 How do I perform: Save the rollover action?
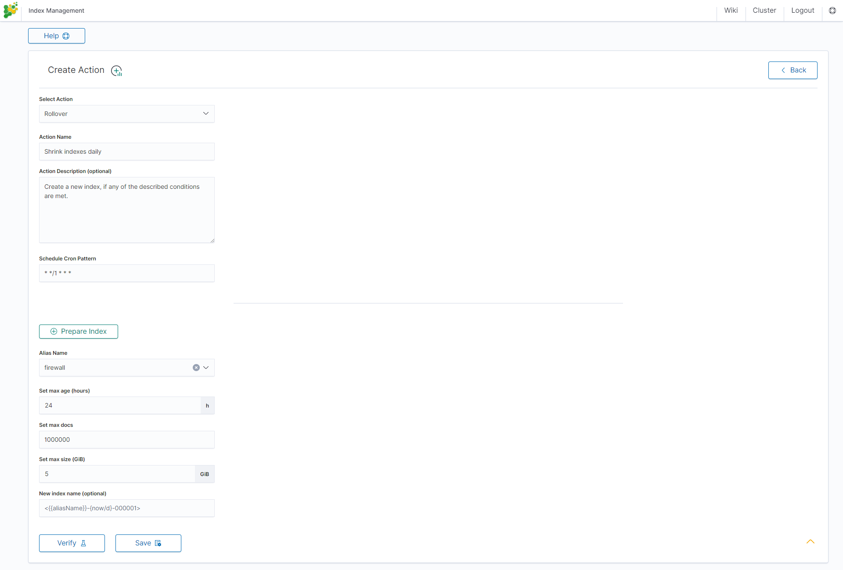pos(148,543)
